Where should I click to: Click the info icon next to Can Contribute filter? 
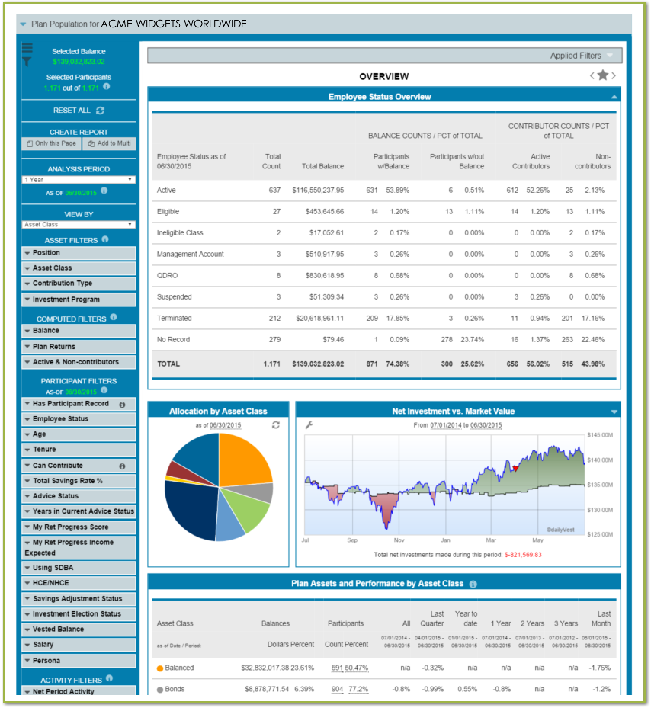[124, 466]
